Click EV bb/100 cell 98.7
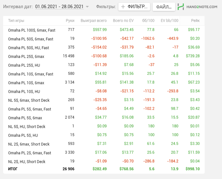 click(x=174, y=109)
